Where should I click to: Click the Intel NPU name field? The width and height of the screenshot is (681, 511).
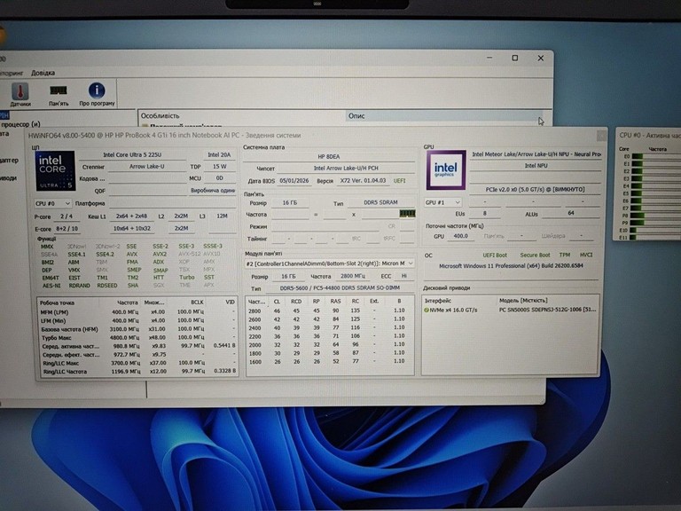tap(536, 166)
